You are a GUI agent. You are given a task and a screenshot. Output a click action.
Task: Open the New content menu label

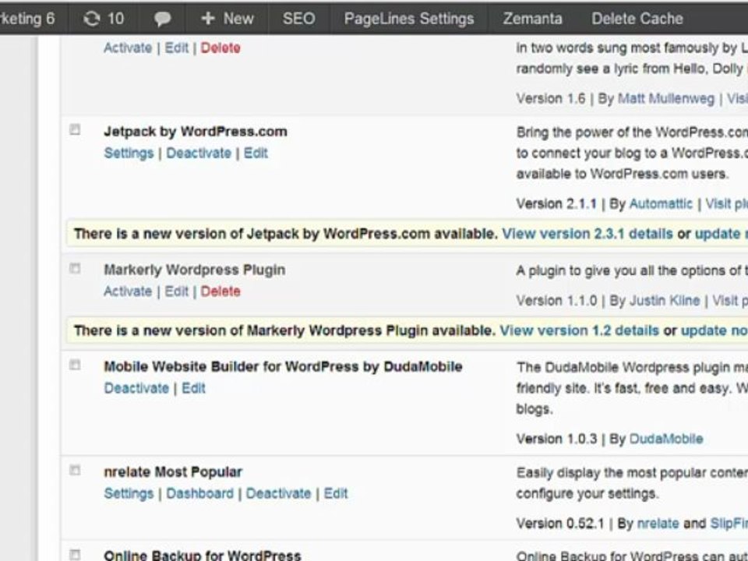coord(238,19)
